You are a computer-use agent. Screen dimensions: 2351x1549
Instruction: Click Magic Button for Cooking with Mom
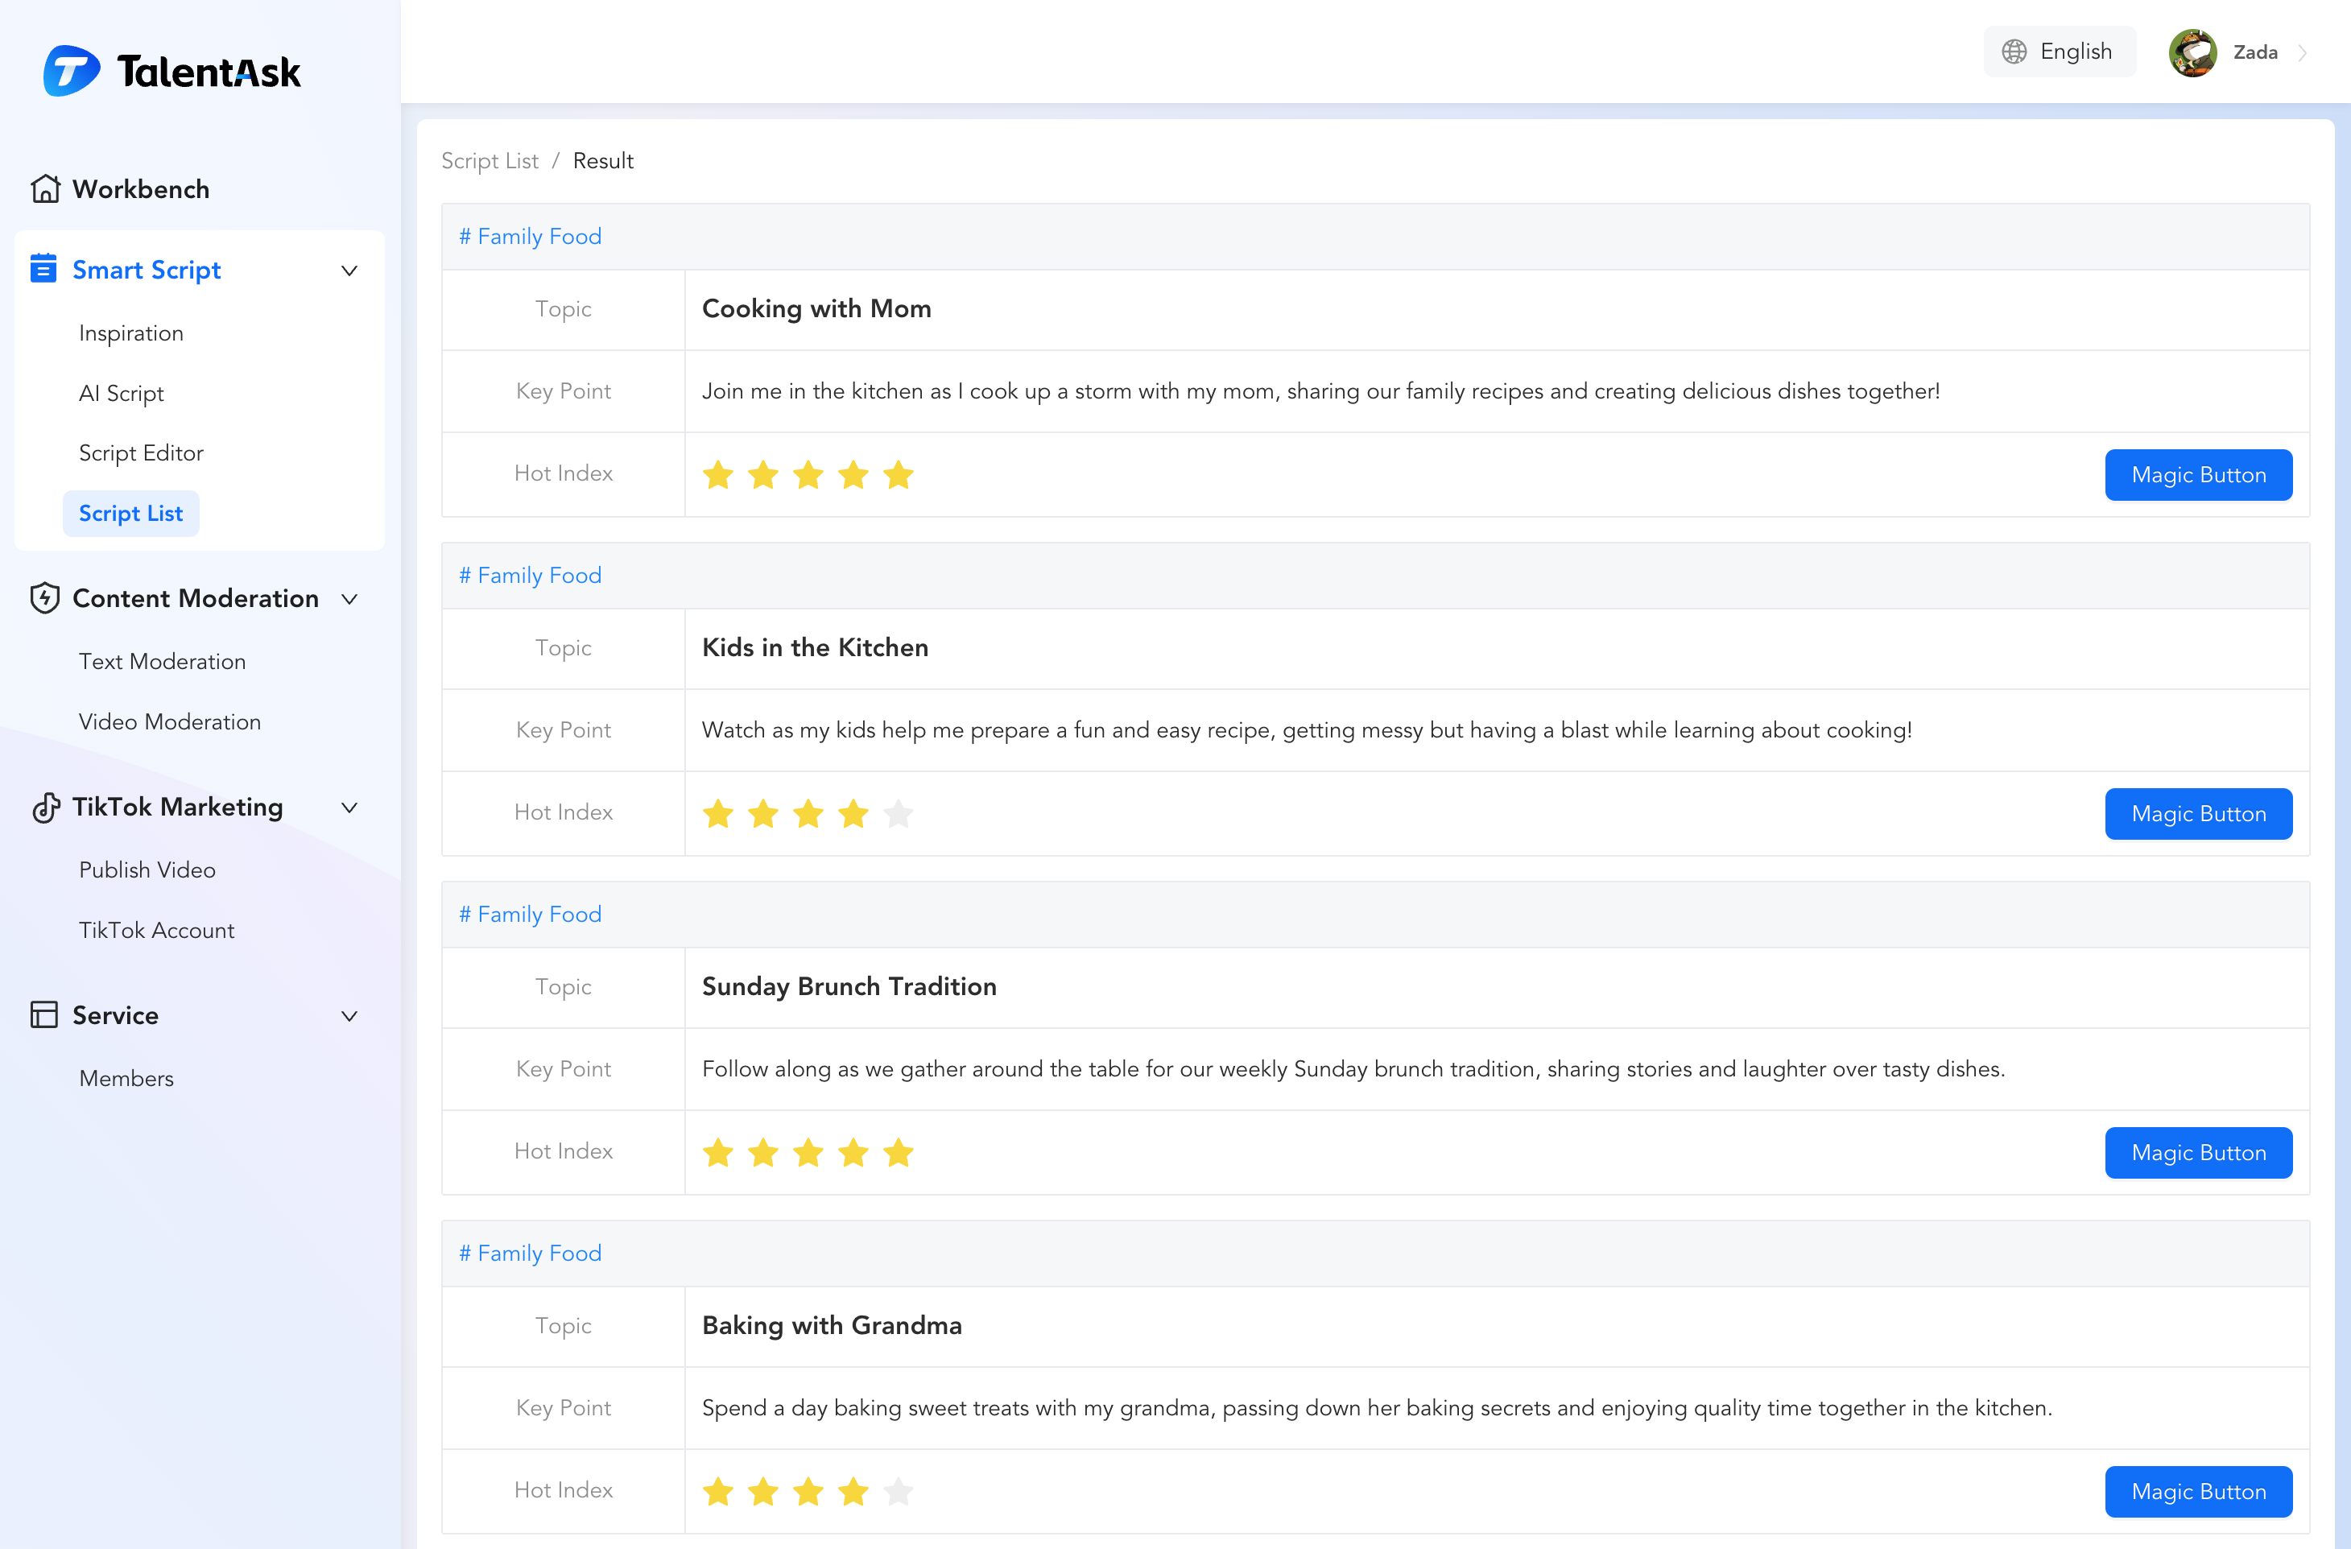click(x=2198, y=475)
